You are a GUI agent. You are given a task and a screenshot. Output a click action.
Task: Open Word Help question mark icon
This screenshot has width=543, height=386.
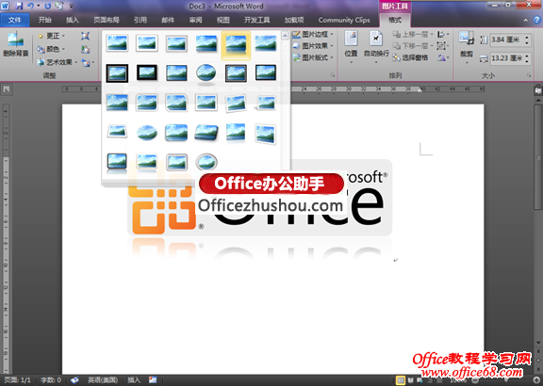click(536, 20)
